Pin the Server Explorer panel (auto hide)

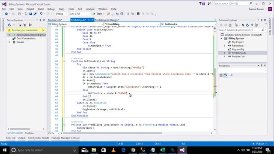(40, 20)
